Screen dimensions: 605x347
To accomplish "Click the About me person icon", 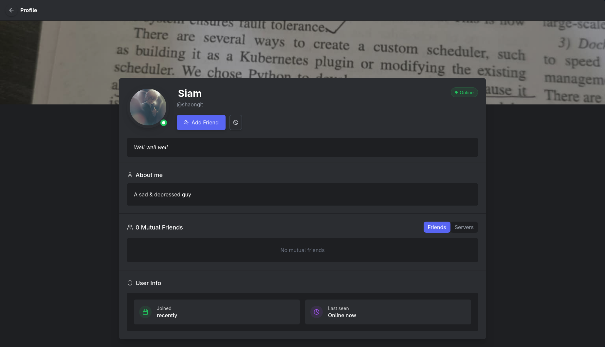I will [130, 175].
